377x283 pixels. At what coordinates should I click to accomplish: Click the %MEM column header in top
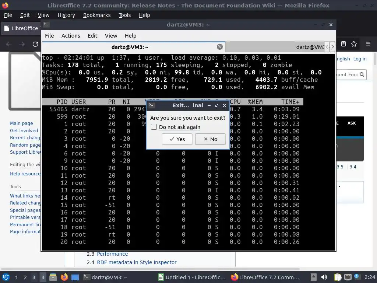256,102
